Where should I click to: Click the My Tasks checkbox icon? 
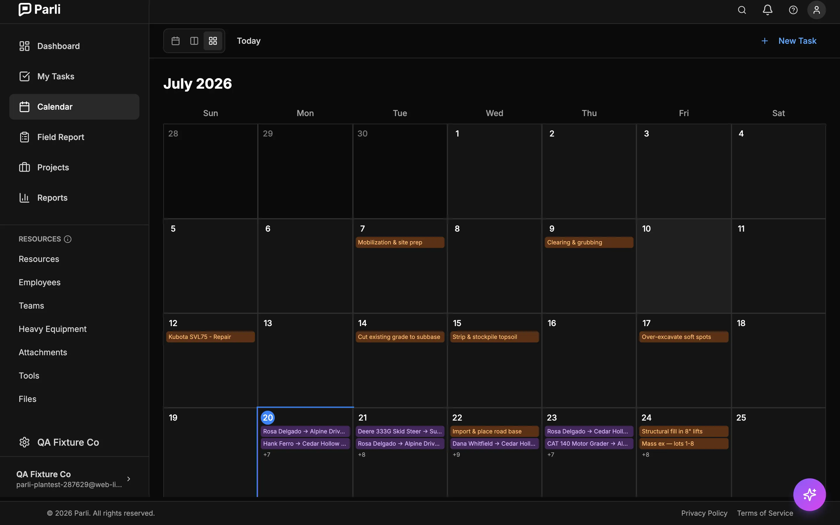click(x=24, y=76)
